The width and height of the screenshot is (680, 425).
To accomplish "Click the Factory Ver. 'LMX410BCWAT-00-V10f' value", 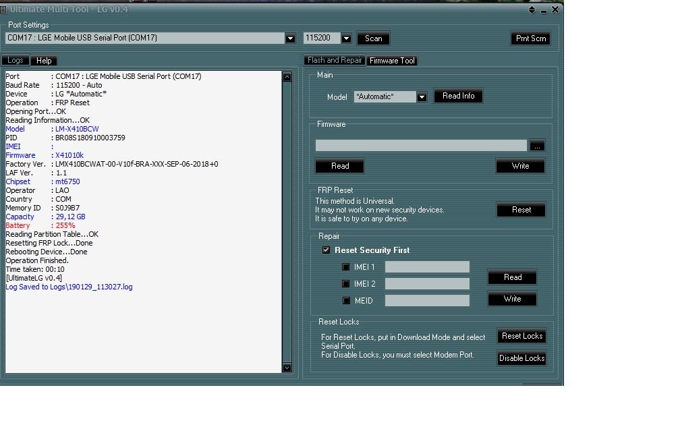I will pyautogui.click(x=136, y=165).
